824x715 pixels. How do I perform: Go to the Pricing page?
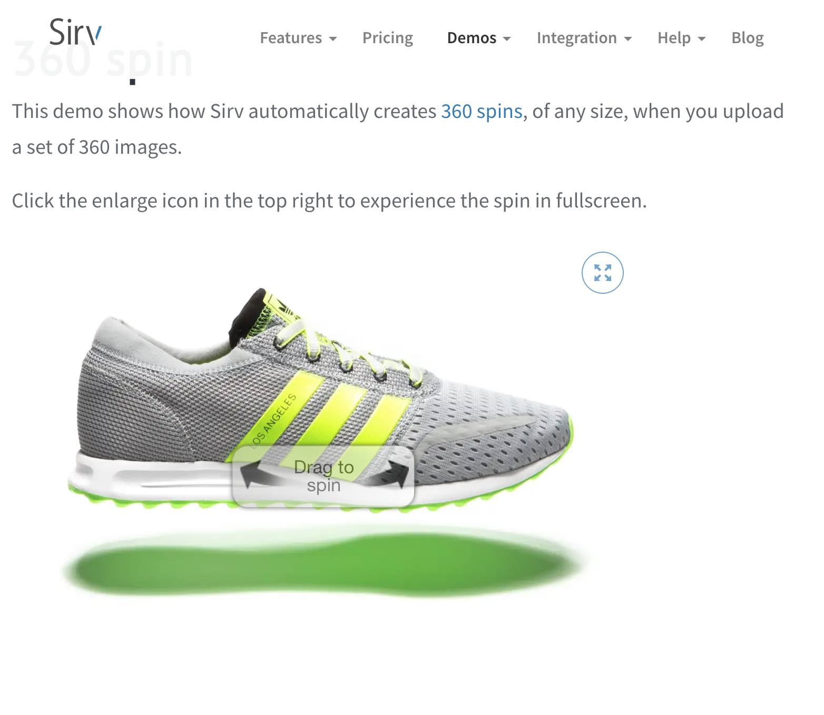pyautogui.click(x=388, y=38)
